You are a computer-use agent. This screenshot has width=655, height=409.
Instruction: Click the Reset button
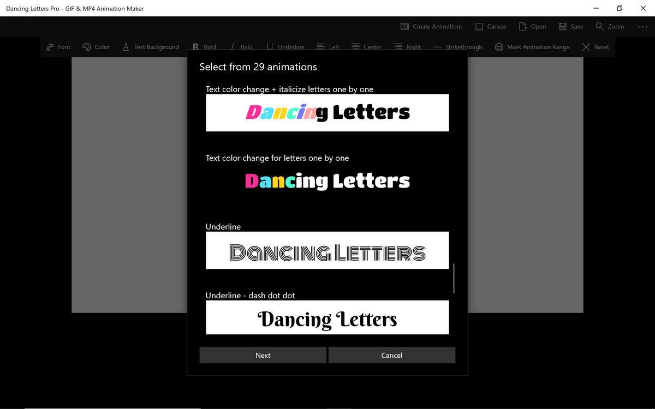pos(596,47)
